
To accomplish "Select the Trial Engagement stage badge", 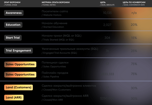I will click(18, 51).
